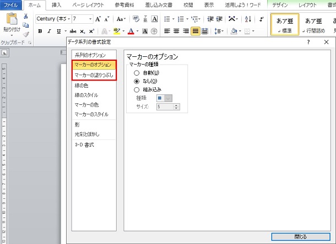The image size is (336, 244).
Task: Apply numbered list formatting
Action: (x=181, y=19)
